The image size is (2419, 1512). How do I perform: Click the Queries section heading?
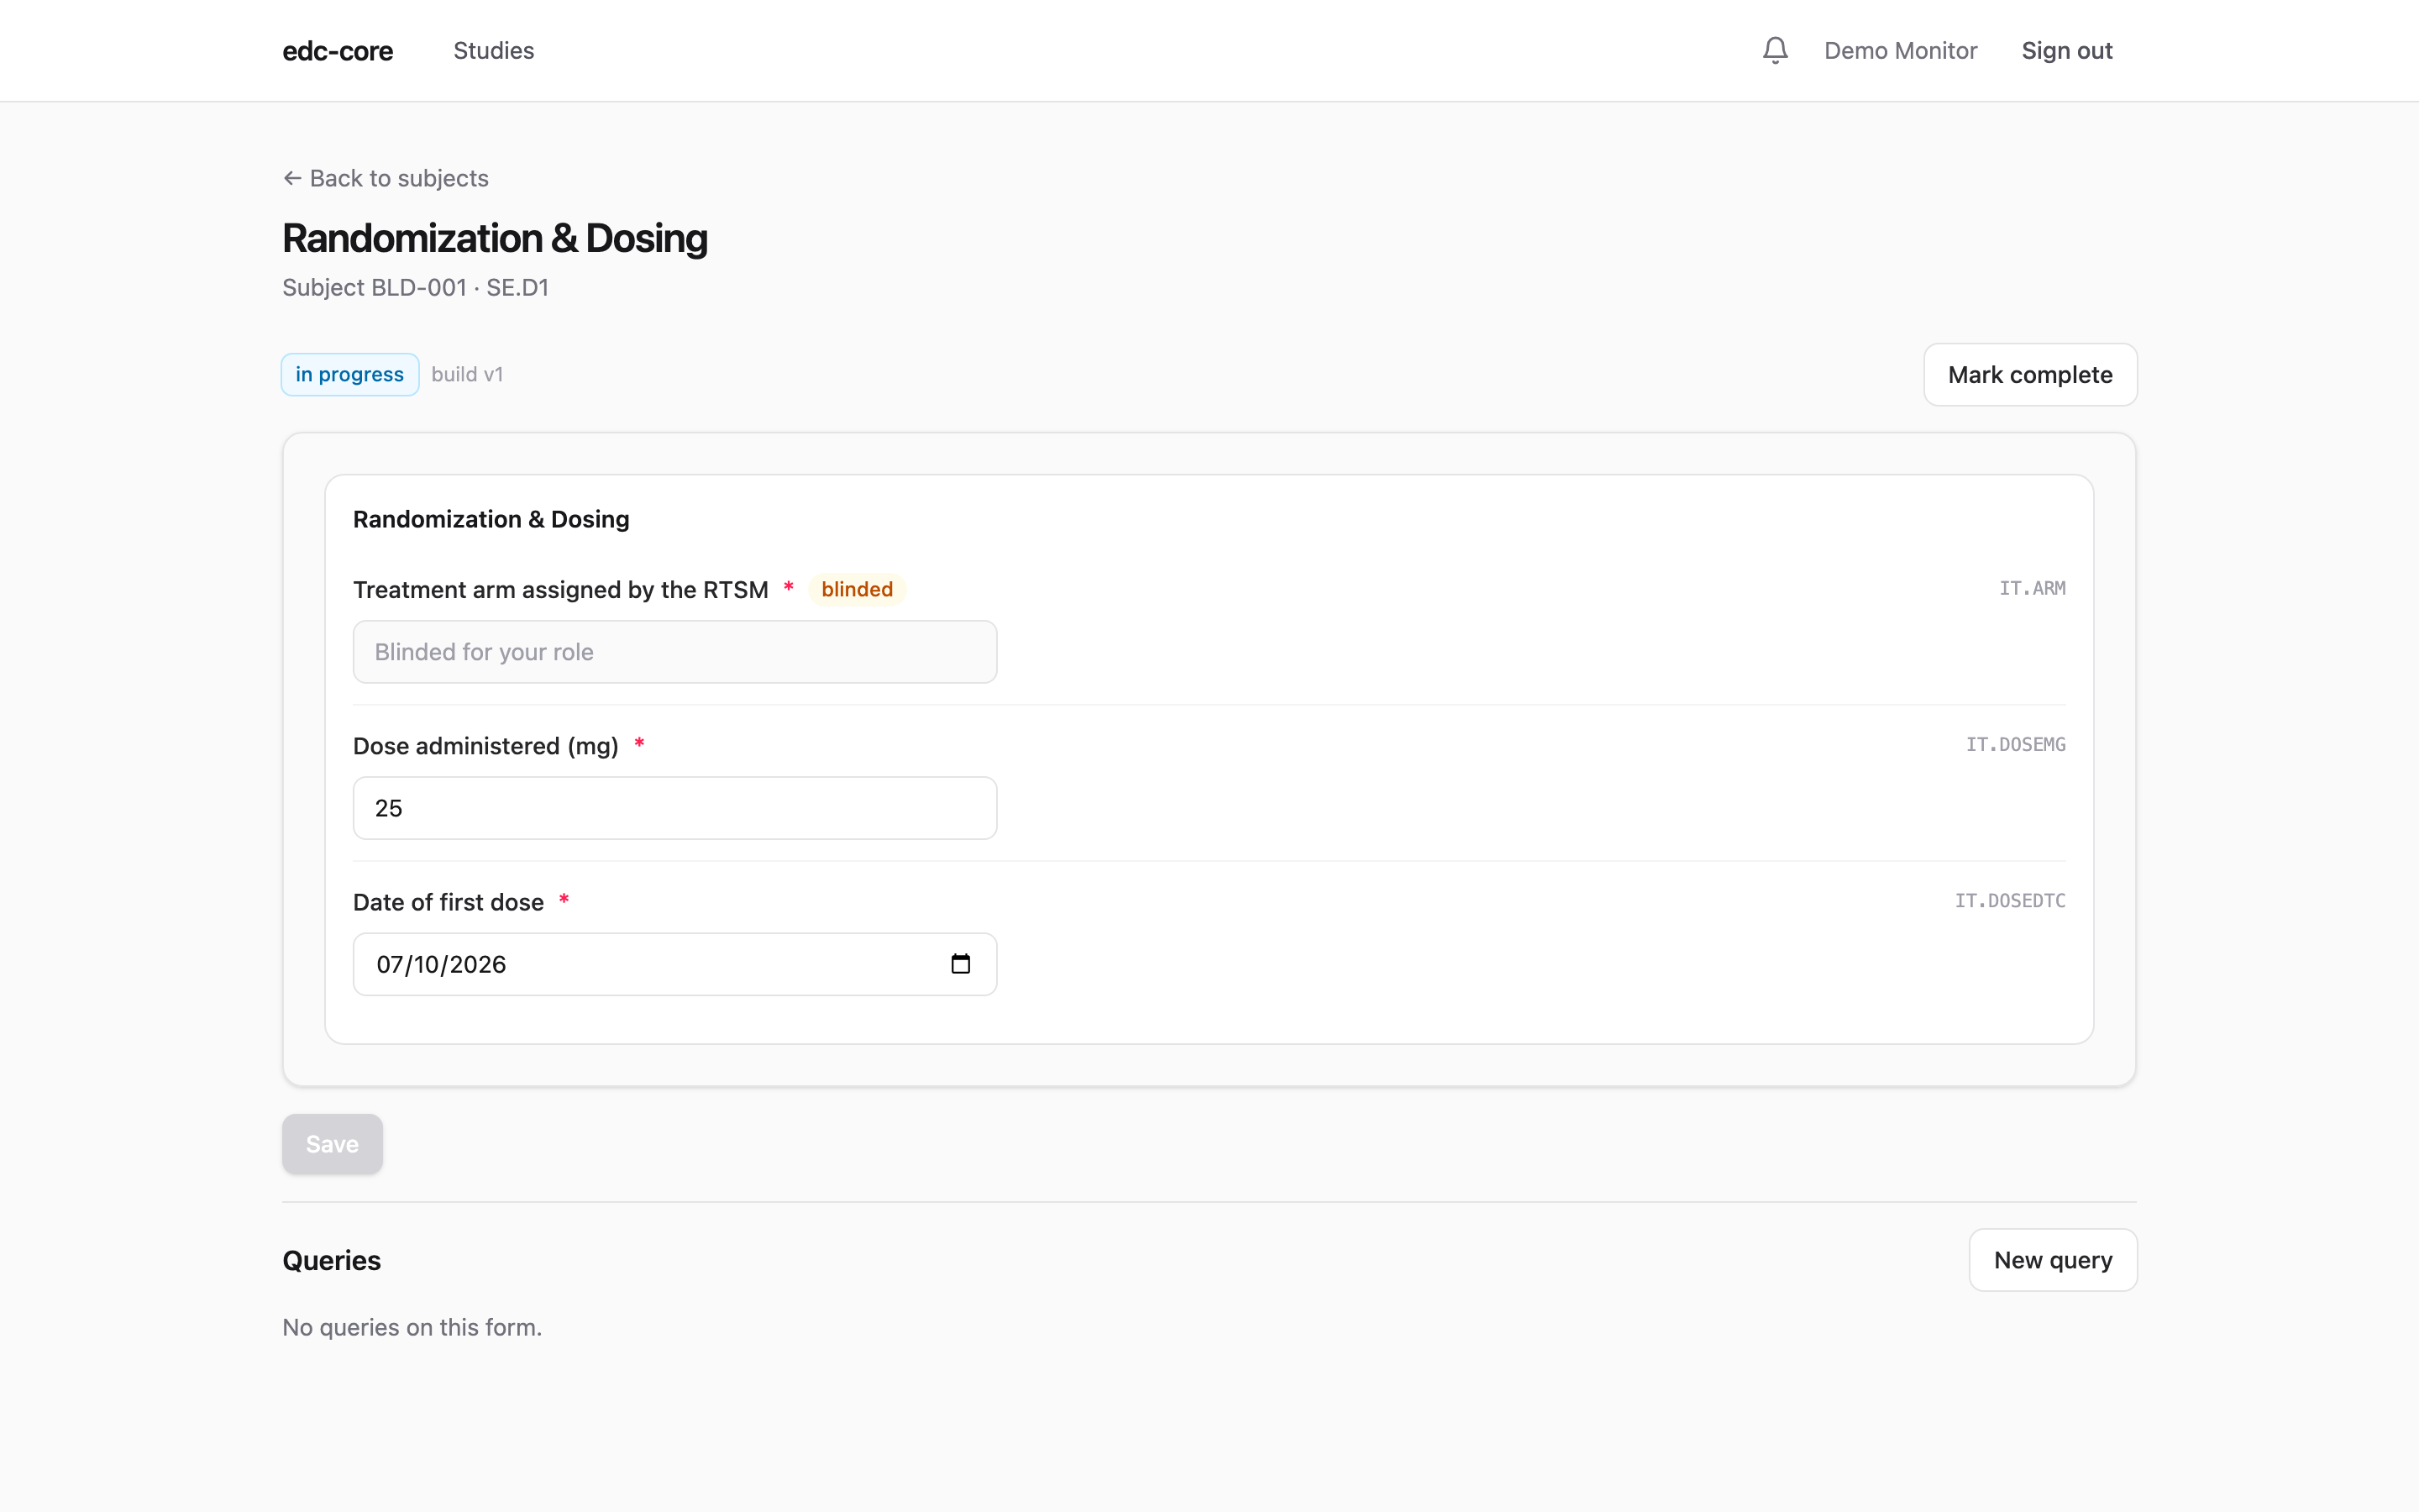(x=331, y=1260)
